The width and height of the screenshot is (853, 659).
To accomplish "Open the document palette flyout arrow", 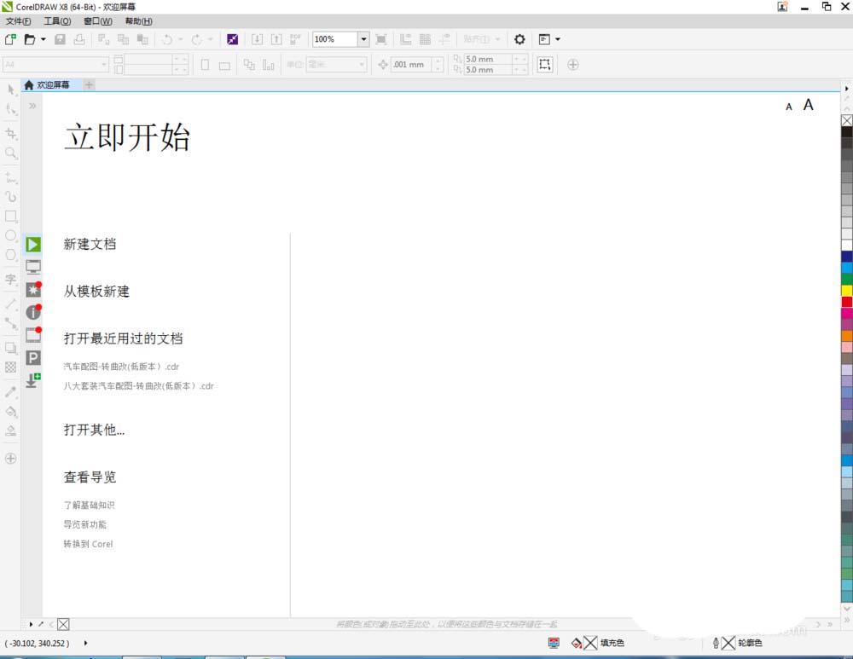I will (x=31, y=624).
